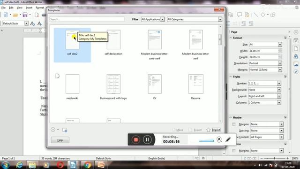Screen dimensions: 300x169
Task: Open the File menu
Action: (3, 8)
